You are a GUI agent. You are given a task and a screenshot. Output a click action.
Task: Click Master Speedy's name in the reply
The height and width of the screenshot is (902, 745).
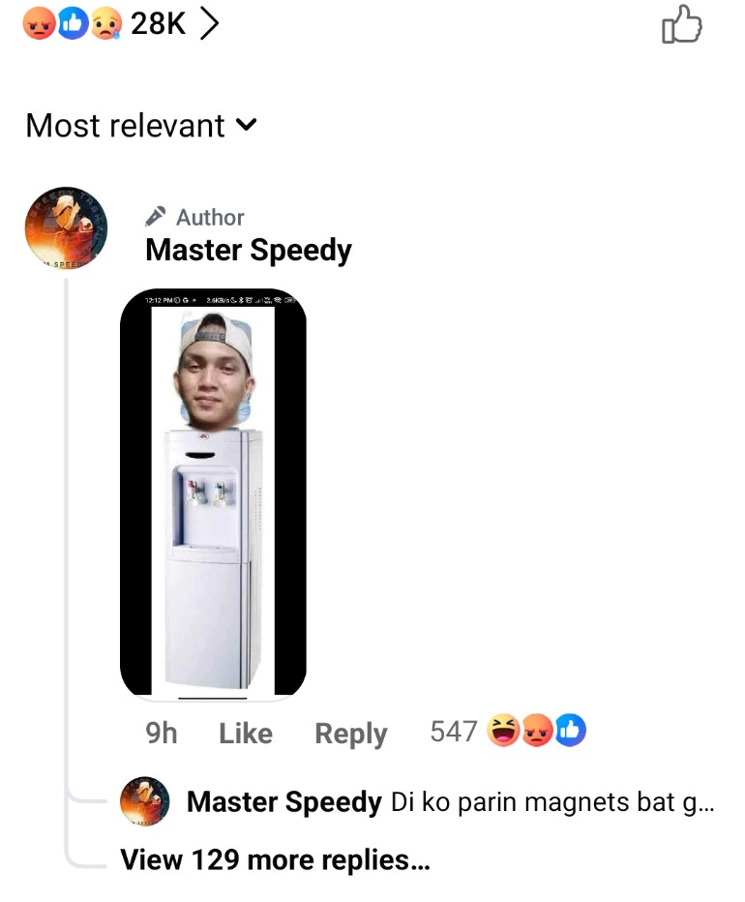[x=283, y=802]
